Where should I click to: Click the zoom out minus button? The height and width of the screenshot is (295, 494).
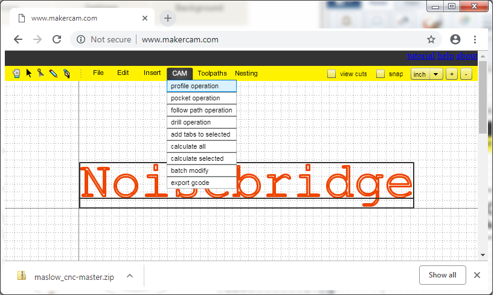[466, 74]
